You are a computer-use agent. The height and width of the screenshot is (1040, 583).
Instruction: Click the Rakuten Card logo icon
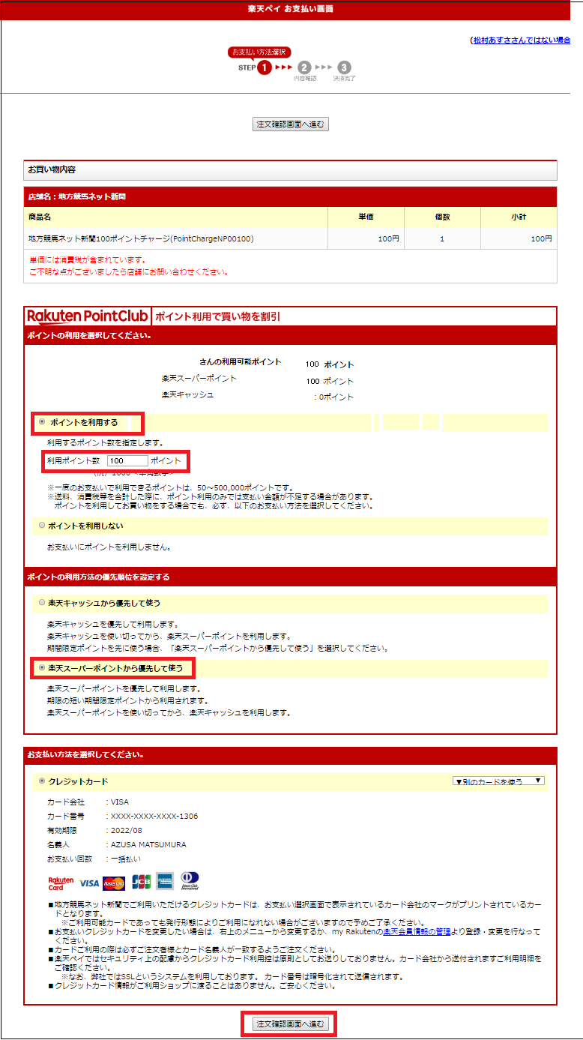click(x=61, y=883)
